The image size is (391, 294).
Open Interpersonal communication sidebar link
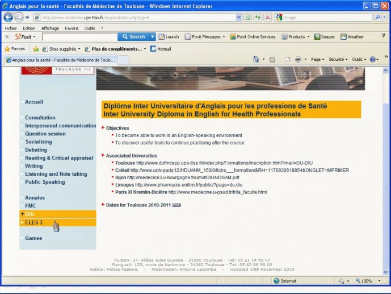[x=60, y=126]
